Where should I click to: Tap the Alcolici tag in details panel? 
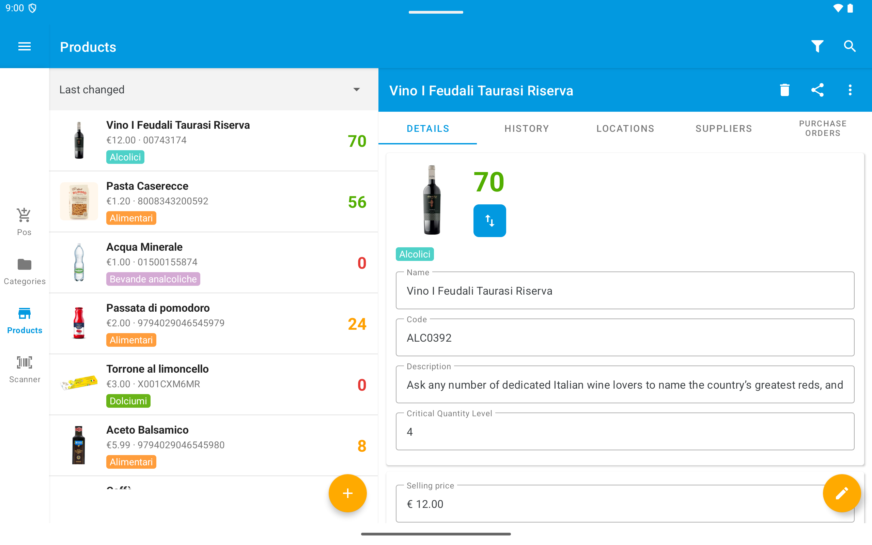point(415,254)
